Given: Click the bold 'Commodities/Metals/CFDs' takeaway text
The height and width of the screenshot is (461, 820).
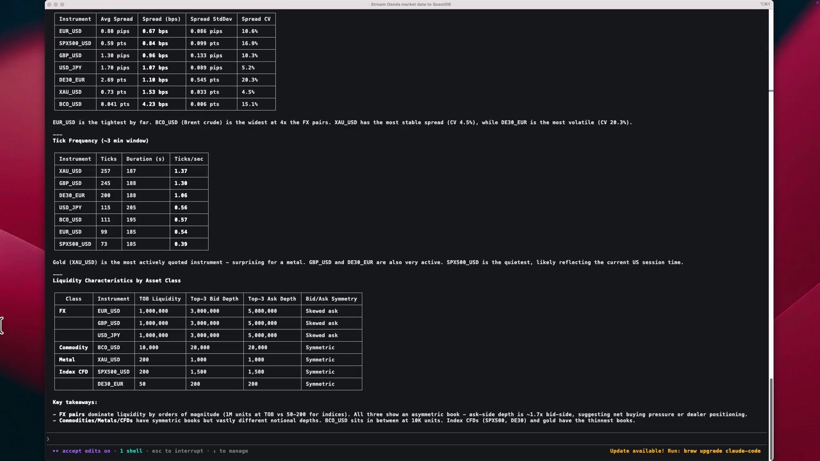Looking at the screenshot, I should coord(96,421).
